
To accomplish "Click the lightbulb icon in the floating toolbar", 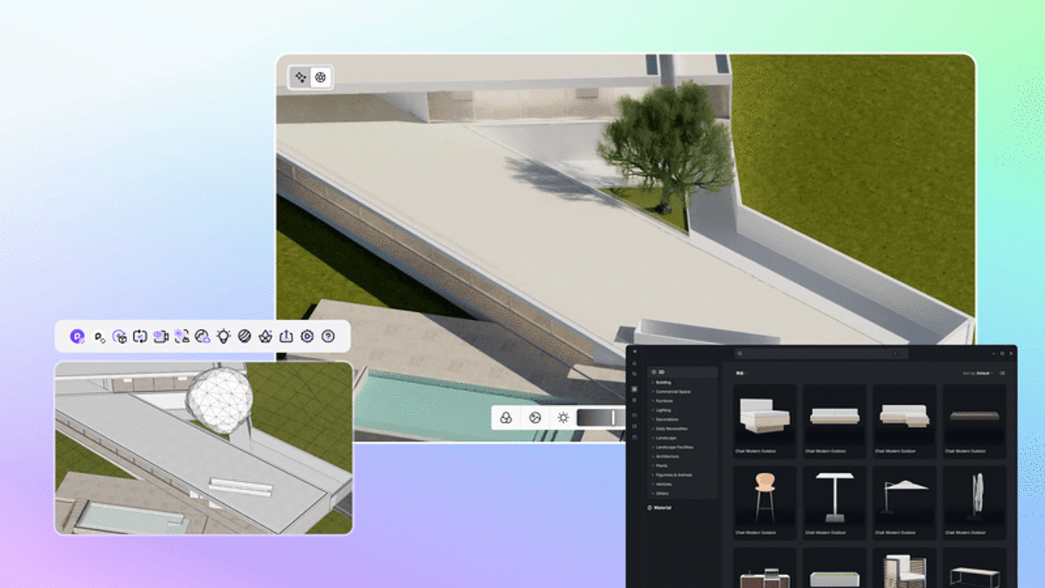I will click(x=224, y=336).
